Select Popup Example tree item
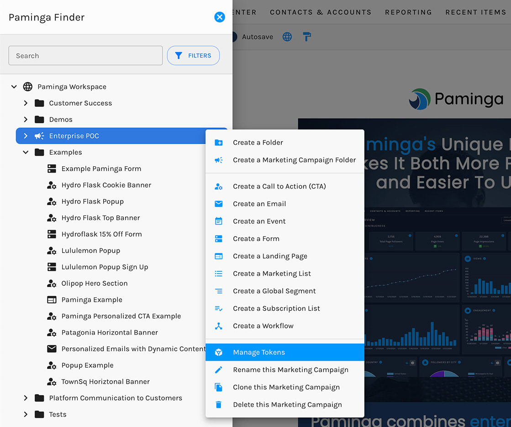This screenshot has width=511, height=427. coord(87,365)
